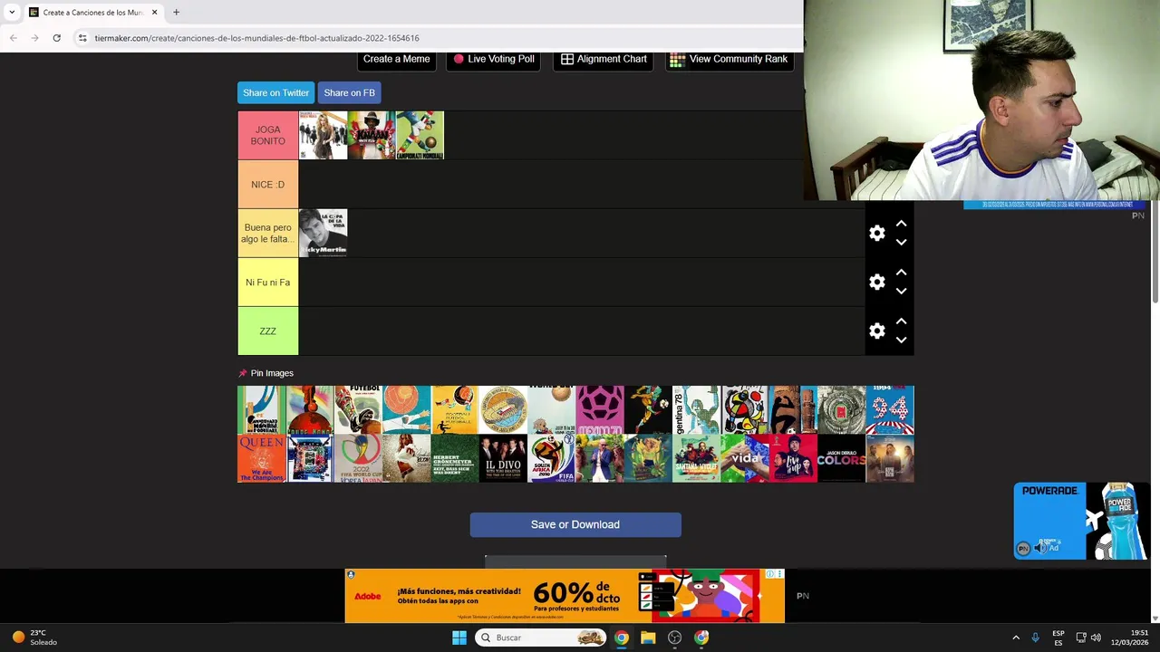Click Create a Meme button

[396, 60]
